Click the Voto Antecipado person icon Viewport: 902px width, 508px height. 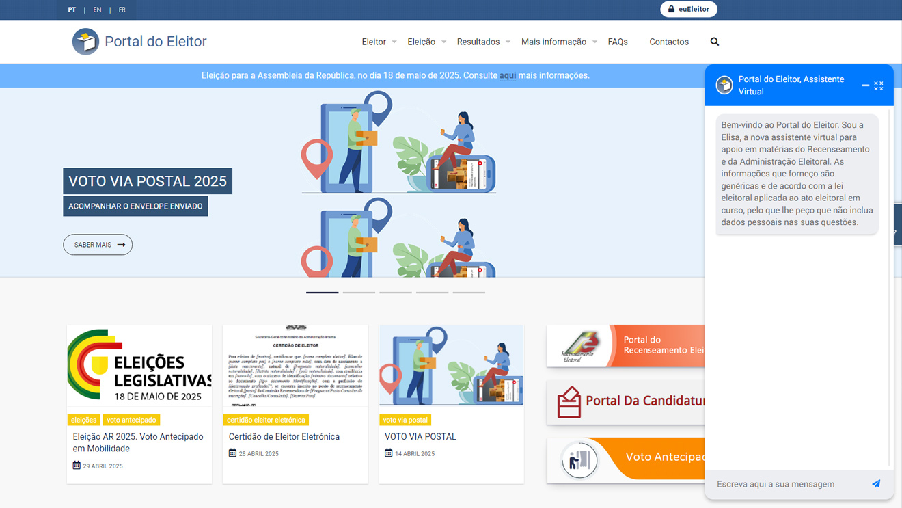tap(579, 460)
